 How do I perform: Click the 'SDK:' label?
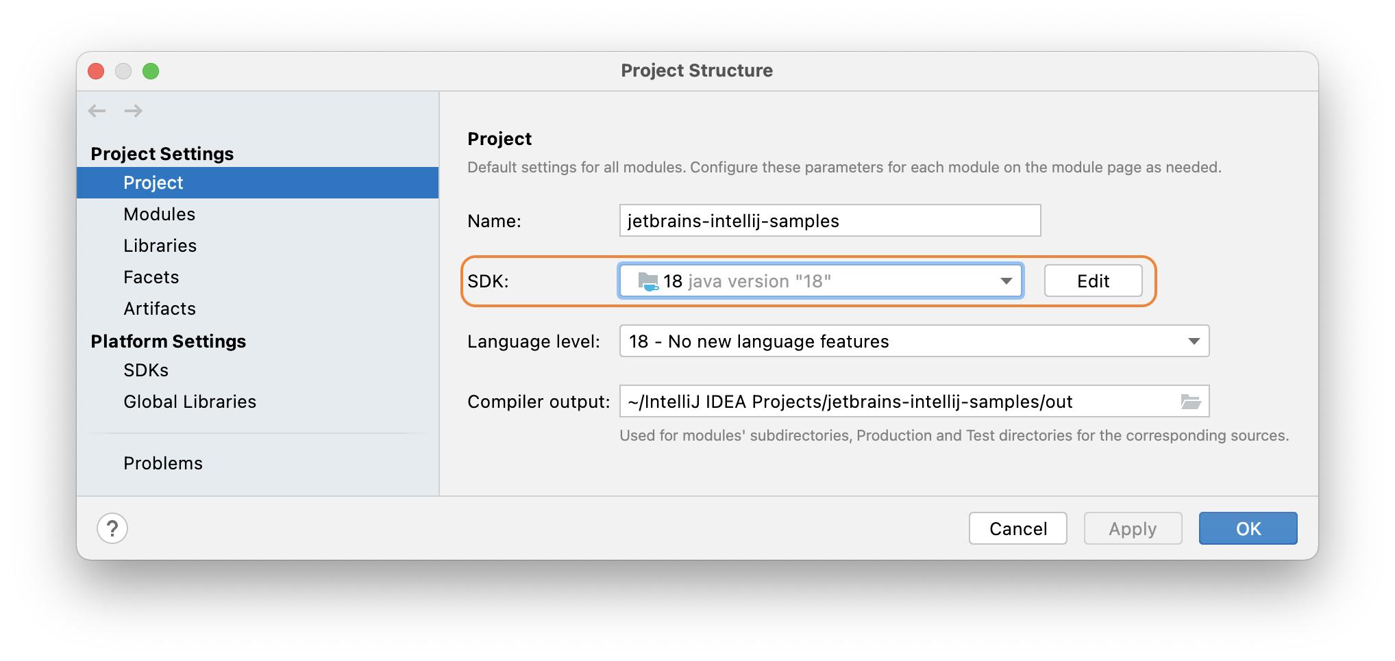488,281
